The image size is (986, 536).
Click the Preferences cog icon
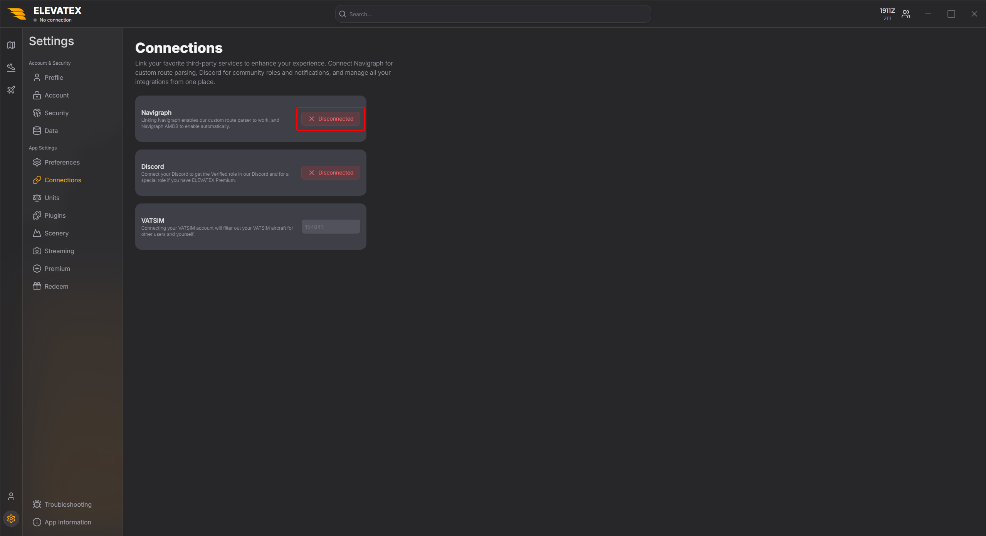(37, 162)
